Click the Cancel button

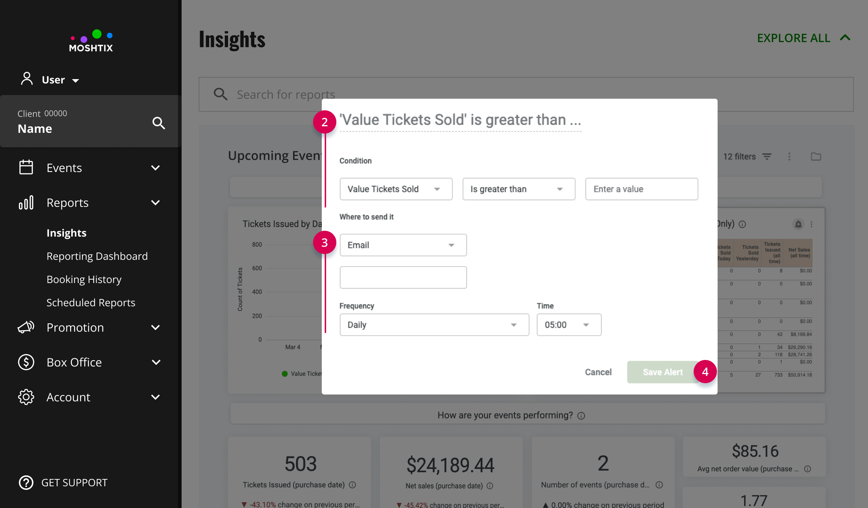(598, 372)
